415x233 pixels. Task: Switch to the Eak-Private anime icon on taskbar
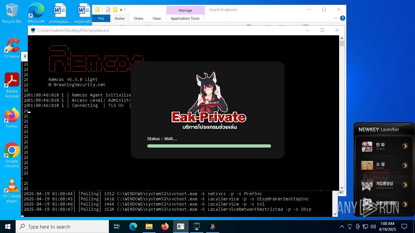[212, 227]
